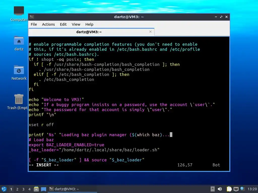Open the update notifier tray icon

point(242,188)
